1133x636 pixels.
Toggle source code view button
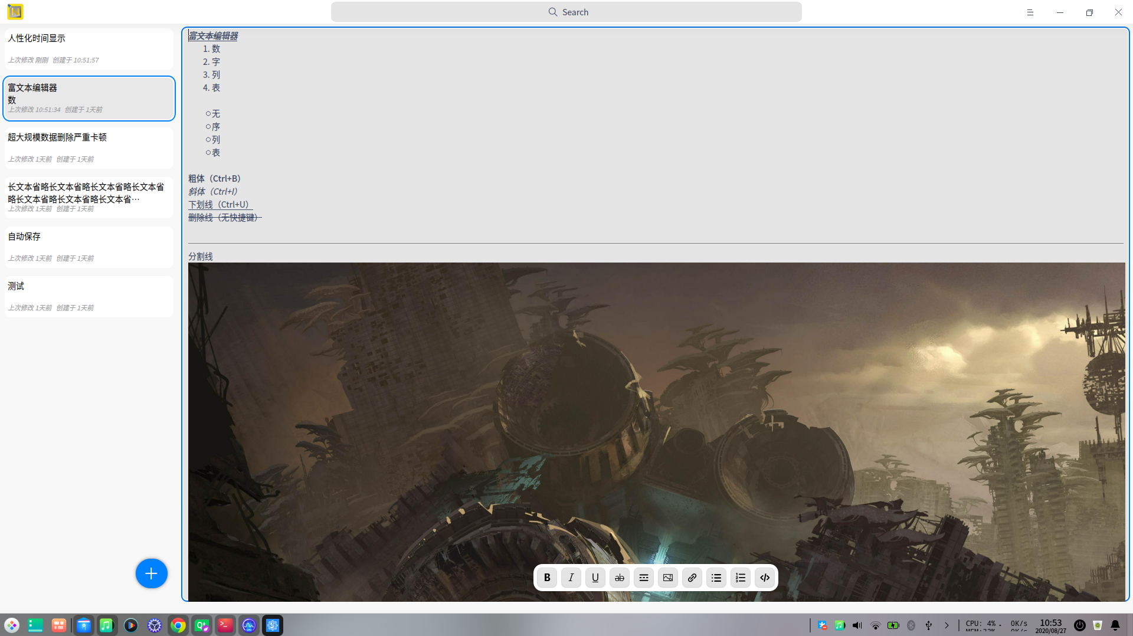pos(765,578)
